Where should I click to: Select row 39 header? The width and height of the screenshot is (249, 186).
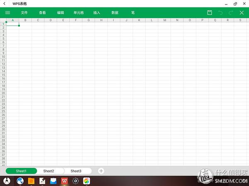pos(3,162)
